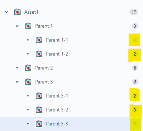Click highlighted count badge for Parent 1-2
The image size is (143, 131).
click(135, 54)
